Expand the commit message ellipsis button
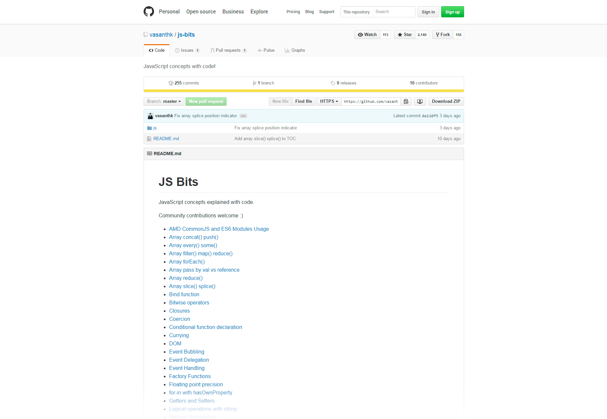607x419 pixels. (243, 116)
